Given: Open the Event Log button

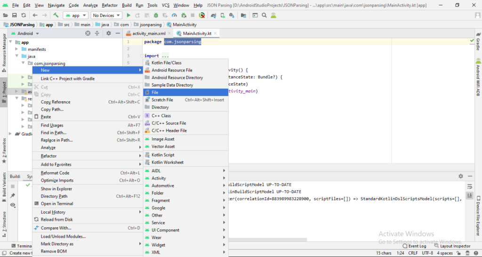Looking at the screenshot, I should click(x=414, y=246).
